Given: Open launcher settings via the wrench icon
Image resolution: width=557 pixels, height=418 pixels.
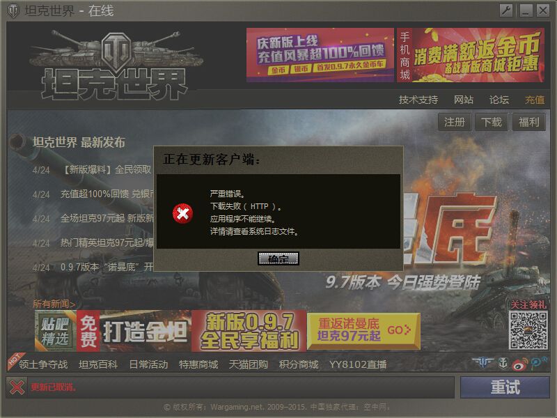Looking at the screenshot, I should pyautogui.click(x=506, y=10).
